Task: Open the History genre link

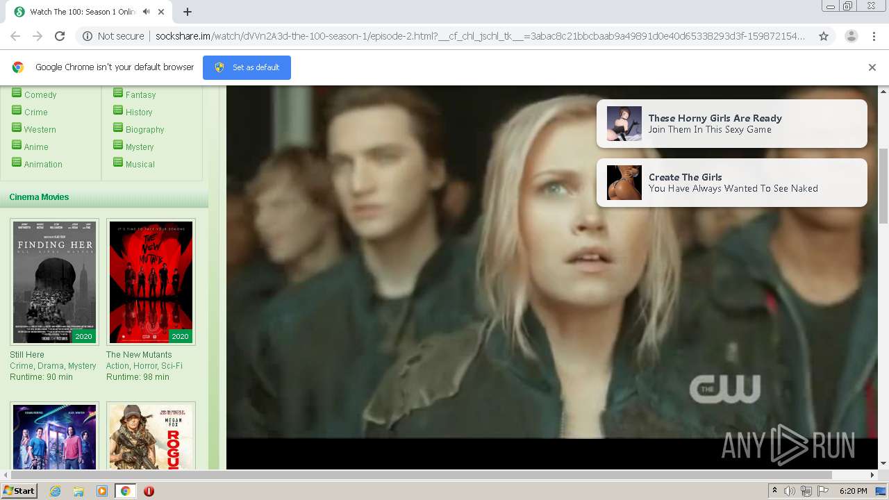Action: [x=139, y=112]
